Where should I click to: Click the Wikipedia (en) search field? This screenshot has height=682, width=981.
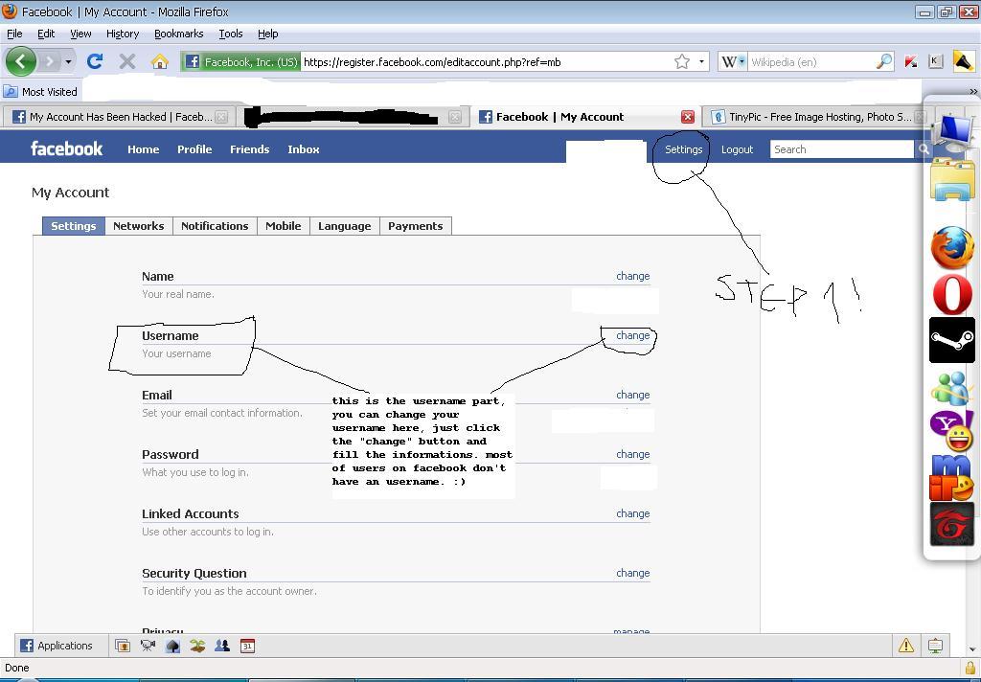coord(810,61)
